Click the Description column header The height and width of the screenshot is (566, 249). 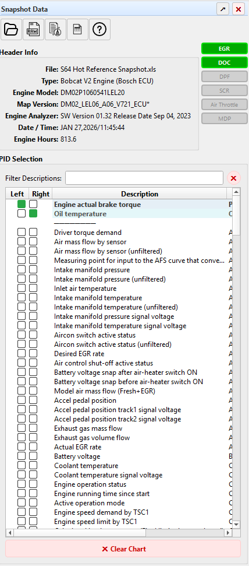(140, 194)
